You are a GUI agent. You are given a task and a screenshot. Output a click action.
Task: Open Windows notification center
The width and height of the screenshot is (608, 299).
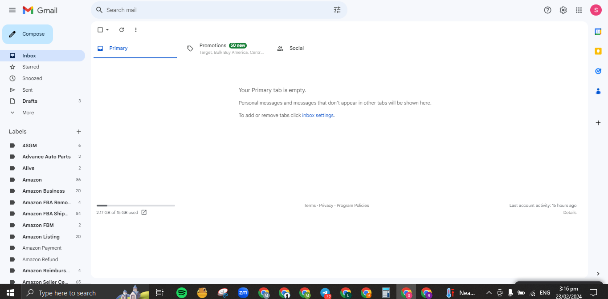(593, 293)
